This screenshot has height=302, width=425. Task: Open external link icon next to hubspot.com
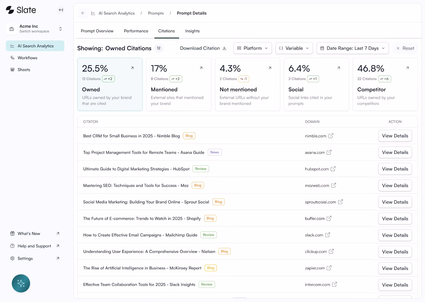pyautogui.click(x=333, y=169)
